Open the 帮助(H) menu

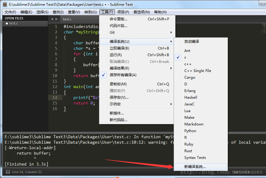(160, 12)
